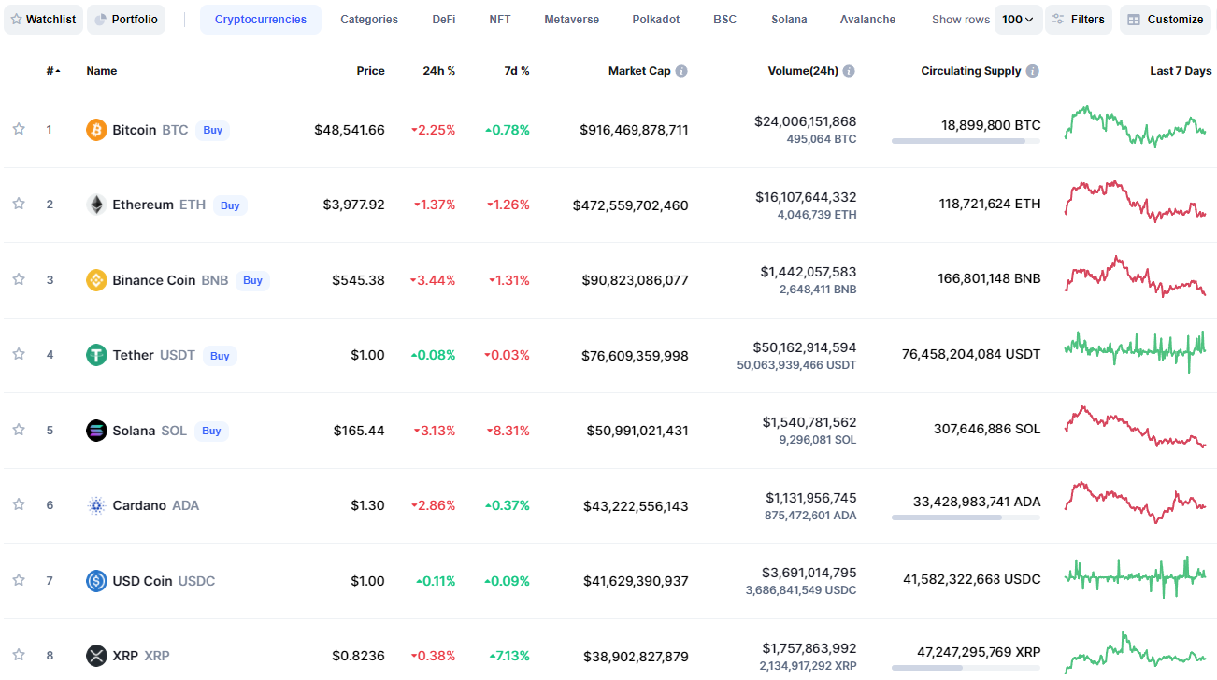Click Buy next to Binance Coin
This screenshot has width=1217, height=680.
(x=252, y=280)
